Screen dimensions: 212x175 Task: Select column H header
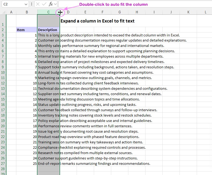click(x=137, y=12)
